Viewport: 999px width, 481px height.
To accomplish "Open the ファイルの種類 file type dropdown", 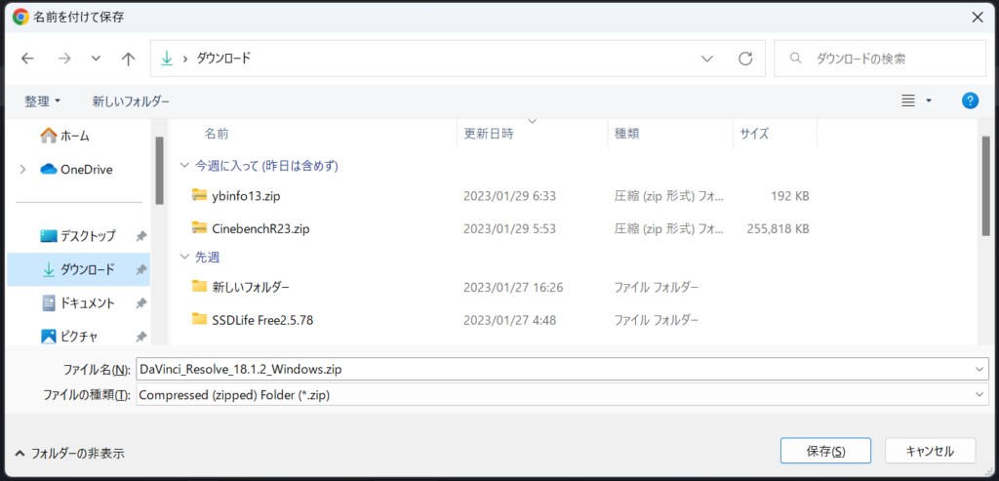I will [979, 394].
